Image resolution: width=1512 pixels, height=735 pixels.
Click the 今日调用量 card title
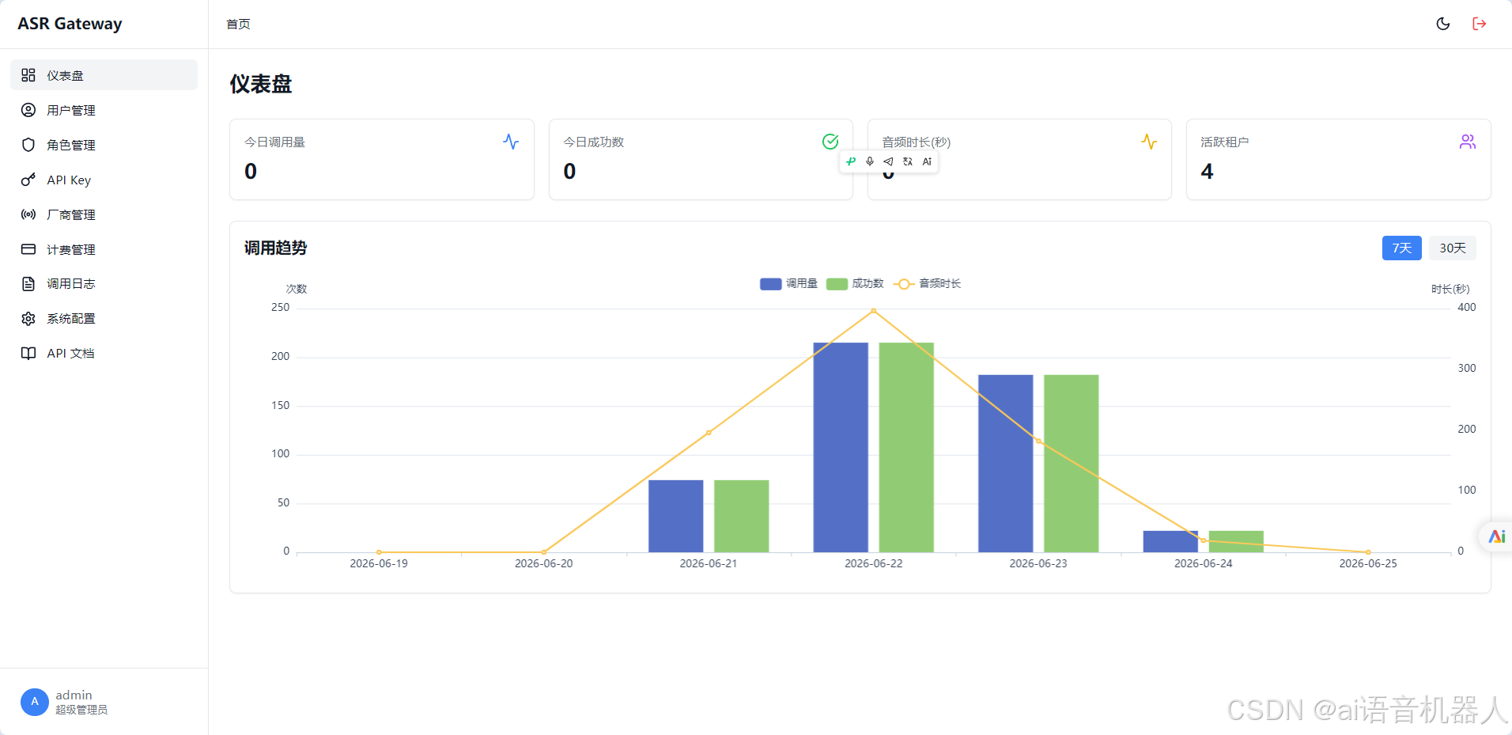tap(274, 142)
